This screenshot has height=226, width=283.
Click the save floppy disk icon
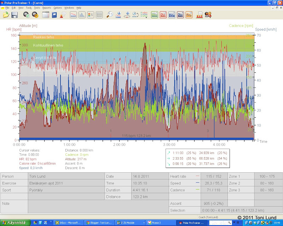coord(15,15)
